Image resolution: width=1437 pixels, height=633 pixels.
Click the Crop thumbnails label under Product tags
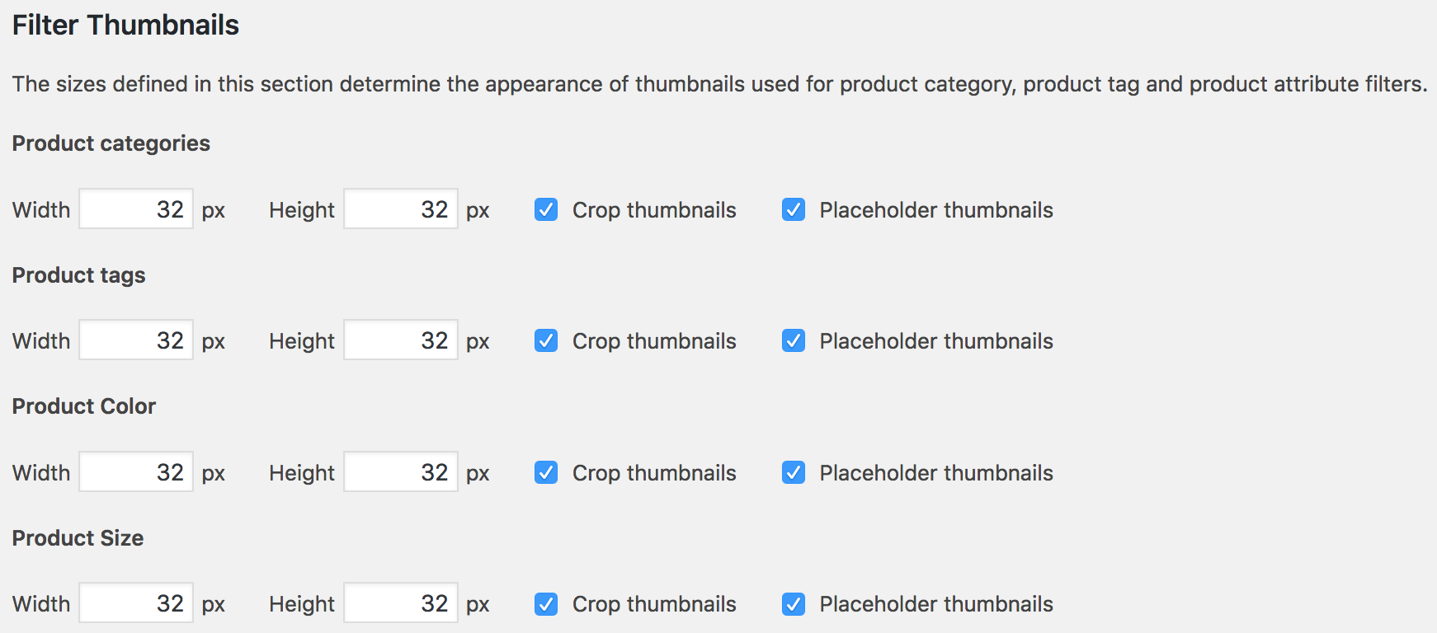coord(653,340)
